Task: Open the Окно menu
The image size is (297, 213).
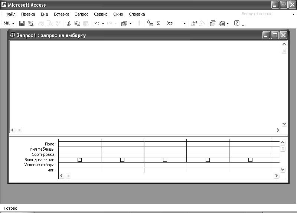Action: click(118, 14)
